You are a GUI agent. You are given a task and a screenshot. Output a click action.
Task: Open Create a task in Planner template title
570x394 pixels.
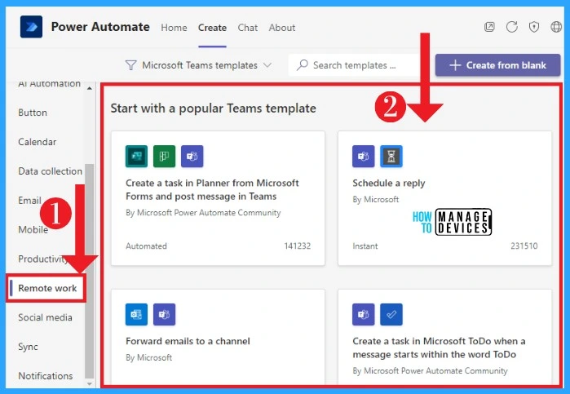(212, 189)
